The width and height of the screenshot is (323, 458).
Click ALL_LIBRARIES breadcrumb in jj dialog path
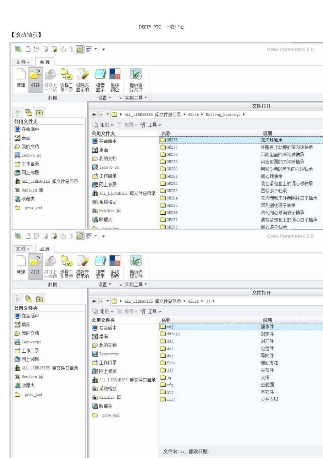[x=153, y=301]
